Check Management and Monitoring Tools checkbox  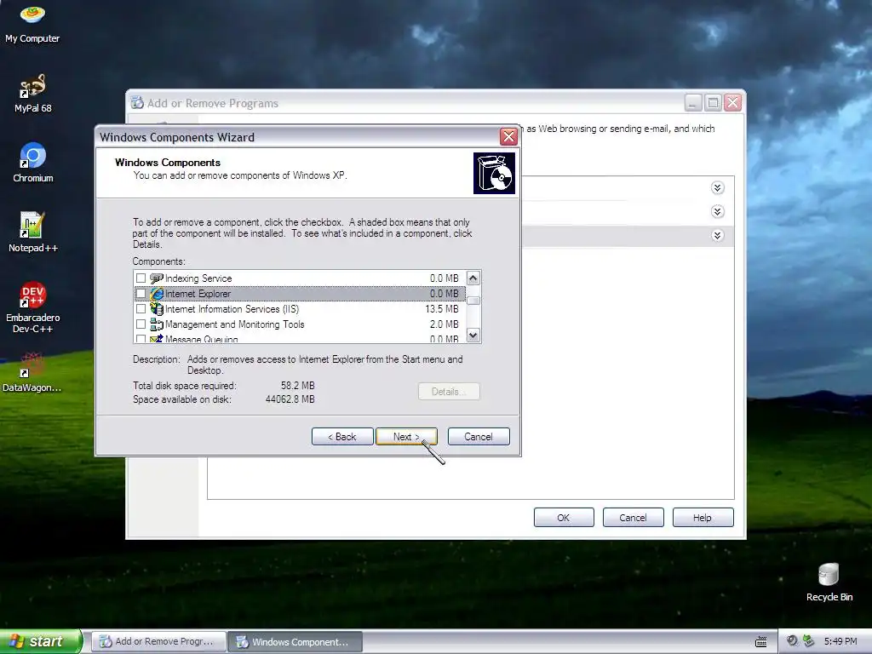coord(141,324)
